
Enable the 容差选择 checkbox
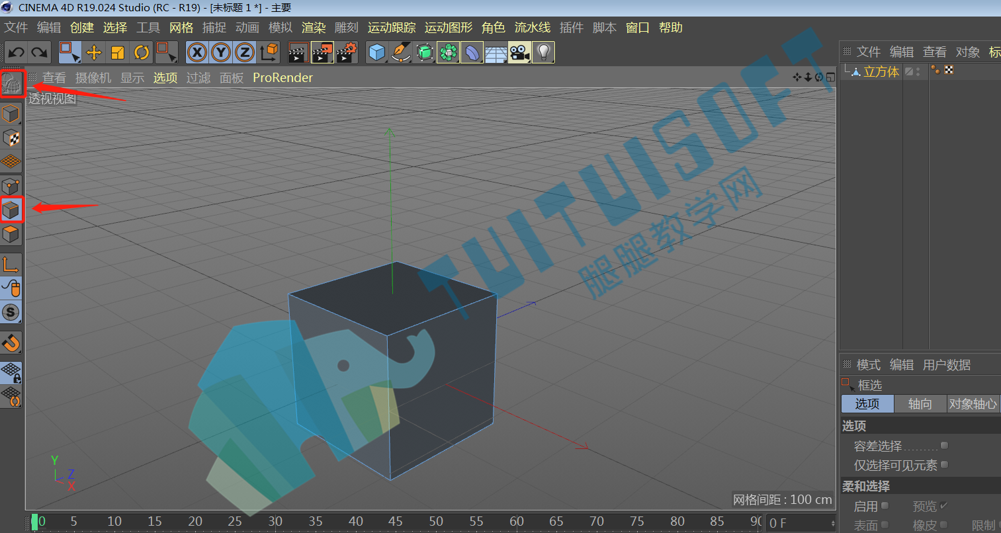pyautogui.click(x=944, y=446)
